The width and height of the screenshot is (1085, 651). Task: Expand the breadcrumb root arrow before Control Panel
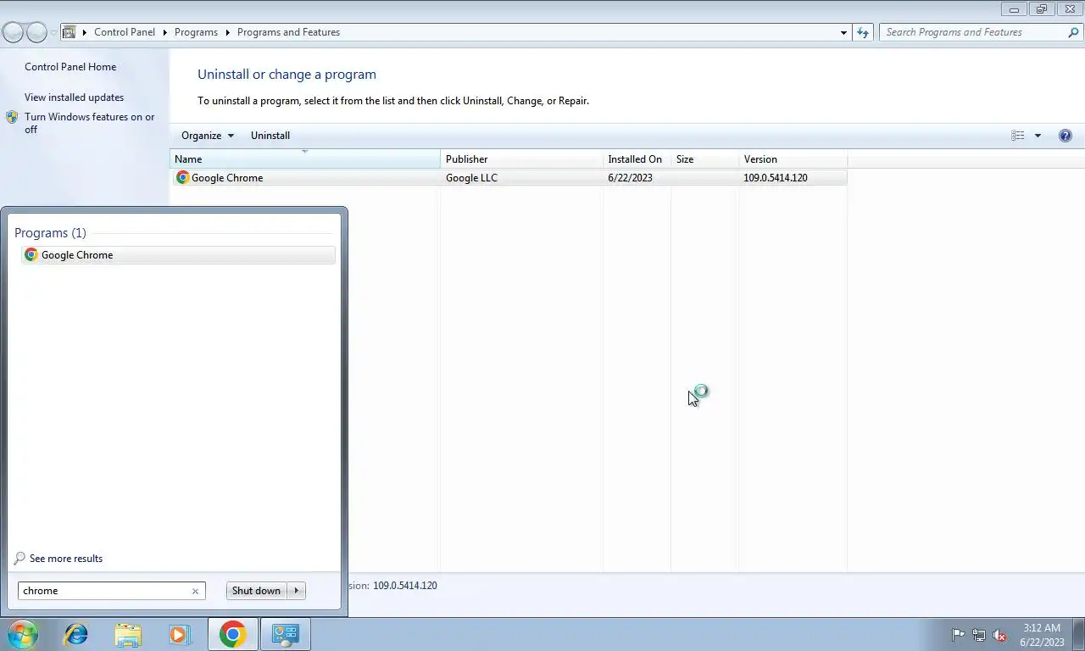pos(85,32)
